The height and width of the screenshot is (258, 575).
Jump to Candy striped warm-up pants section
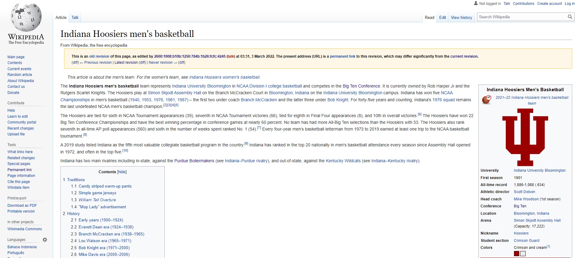click(x=105, y=186)
